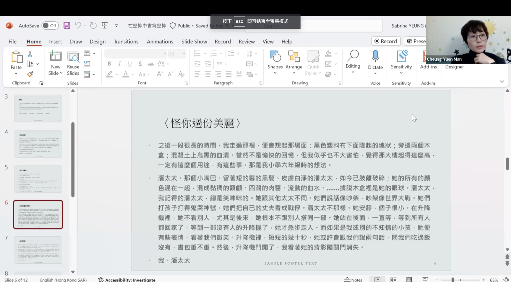Click Align Left icon
The height and width of the screenshot is (282, 511).
coord(197,74)
